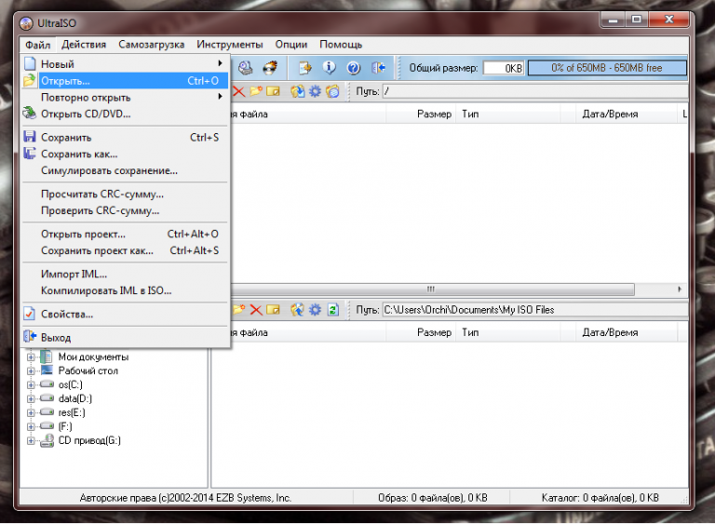Click Rename icon in local catalog toolbar
The height and width of the screenshot is (524, 715).
[x=273, y=310]
